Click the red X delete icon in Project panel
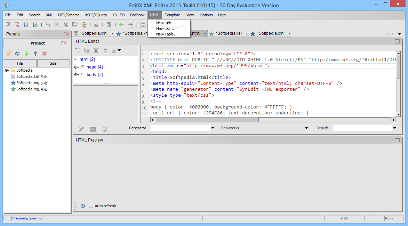 click(45, 53)
